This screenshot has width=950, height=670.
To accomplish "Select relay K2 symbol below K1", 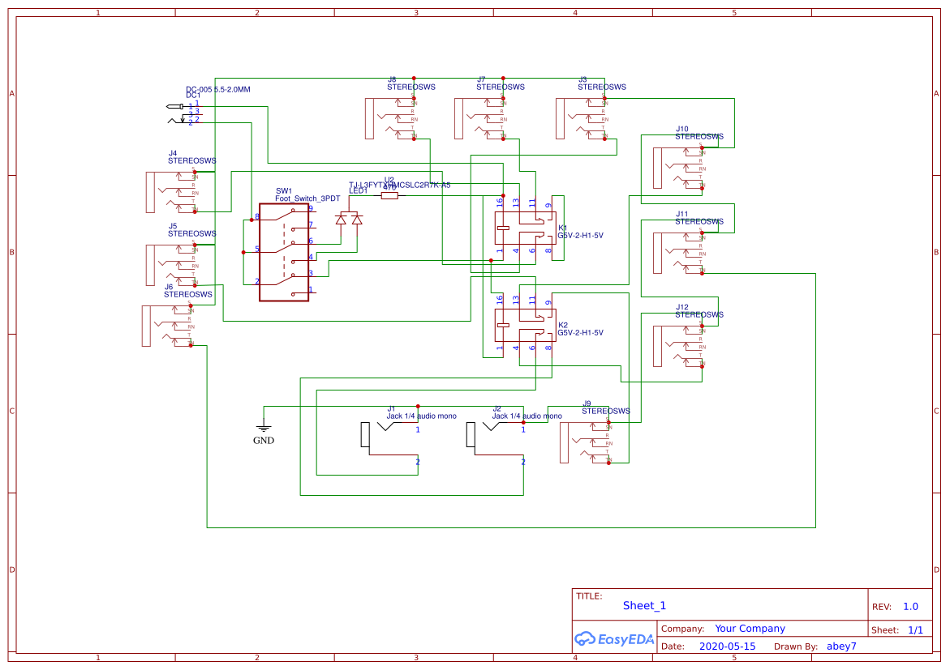I will click(527, 324).
